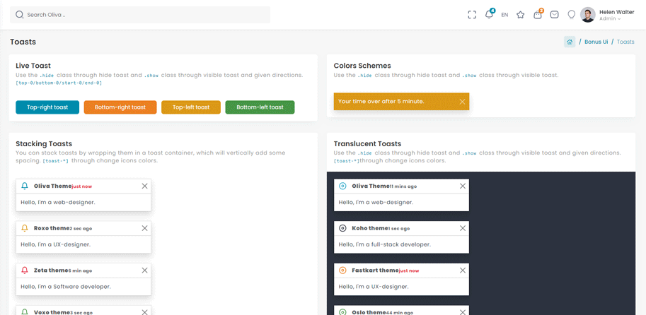Close the stacked Oliva Theme toast

(x=144, y=186)
